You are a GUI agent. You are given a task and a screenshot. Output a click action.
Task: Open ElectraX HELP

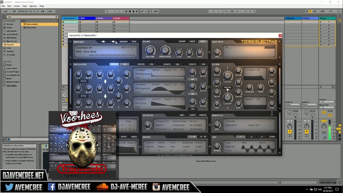tap(192, 41)
